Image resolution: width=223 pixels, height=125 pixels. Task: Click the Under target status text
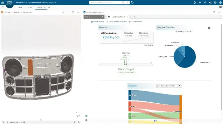click(x=126, y=69)
